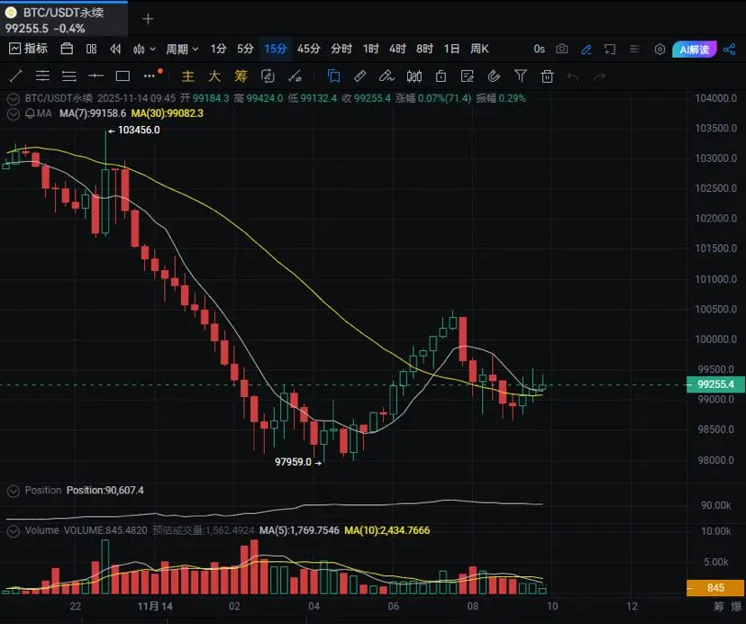This screenshot has width=746, height=624.
Task: Expand the 周期 period dropdown
Action: point(182,49)
